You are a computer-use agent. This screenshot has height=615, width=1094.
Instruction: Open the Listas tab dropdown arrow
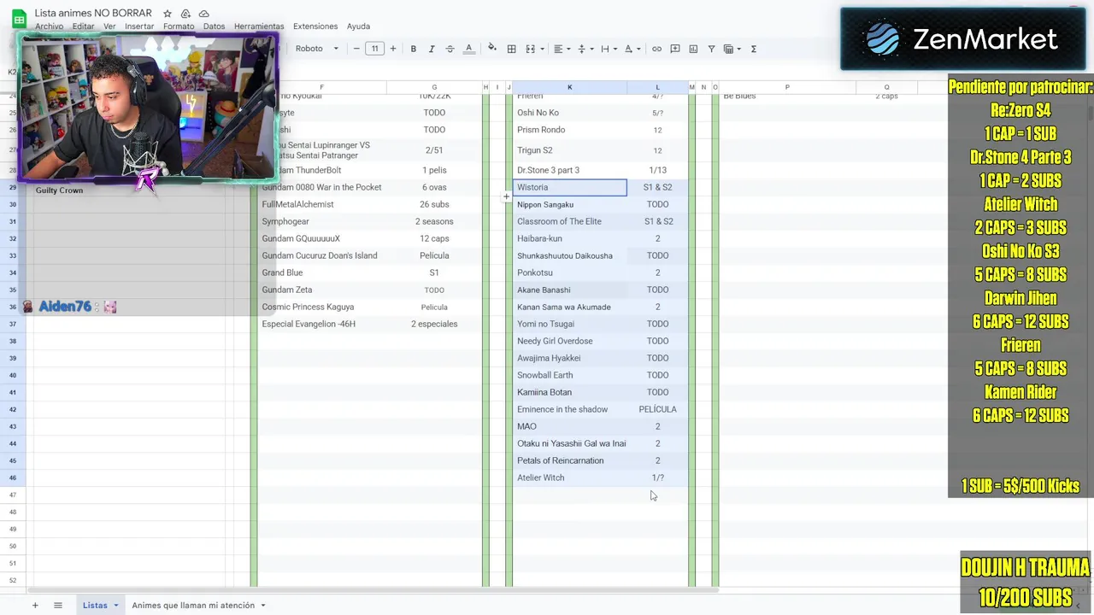pyautogui.click(x=115, y=606)
